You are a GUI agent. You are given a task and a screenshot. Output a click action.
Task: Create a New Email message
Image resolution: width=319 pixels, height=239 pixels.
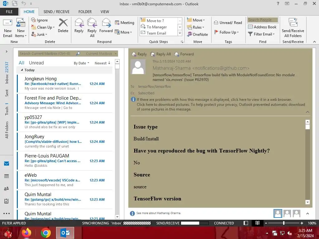click(7, 28)
